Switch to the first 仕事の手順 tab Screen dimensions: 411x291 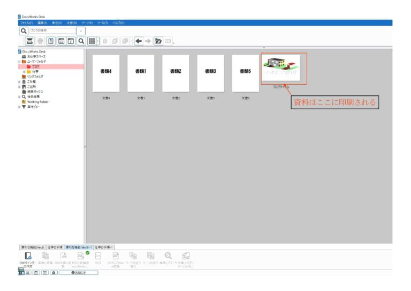[x=55, y=247]
